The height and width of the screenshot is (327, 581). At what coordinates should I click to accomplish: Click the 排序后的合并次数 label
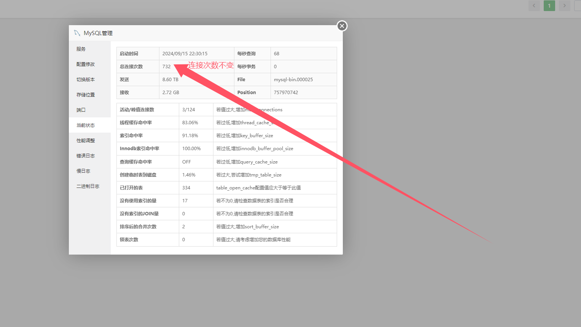(x=138, y=227)
